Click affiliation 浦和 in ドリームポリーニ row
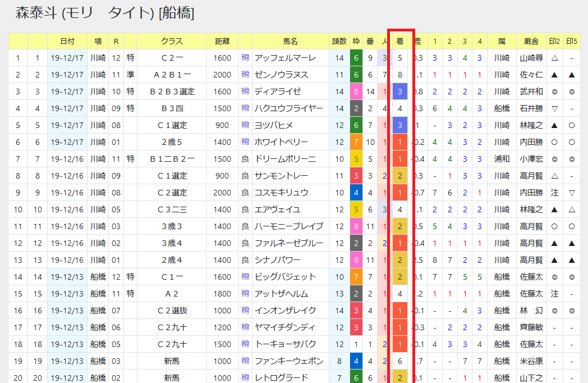This screenshot has width=588, height=383. 502,159
